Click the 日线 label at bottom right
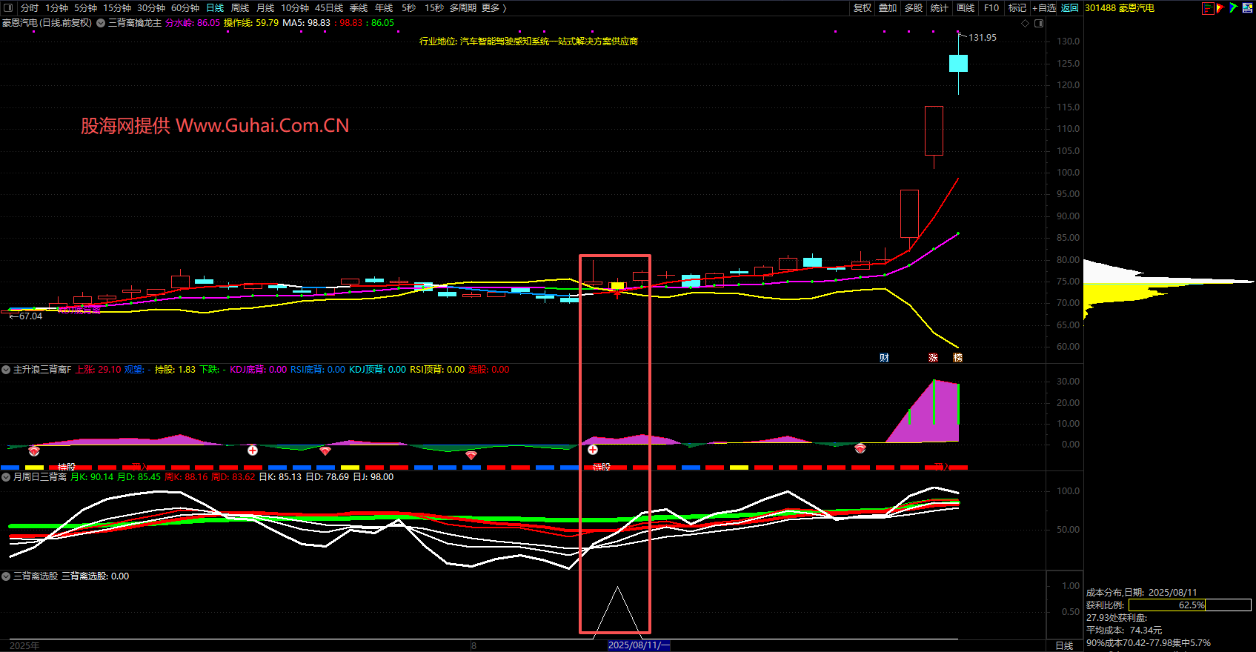Viewport: 1256px width, 652px height. [x=1064, y=645]
